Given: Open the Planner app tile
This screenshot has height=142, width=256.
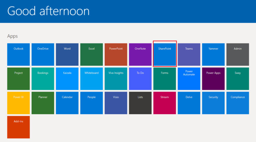Looking at the screenshot, I should tap(43, 103).
